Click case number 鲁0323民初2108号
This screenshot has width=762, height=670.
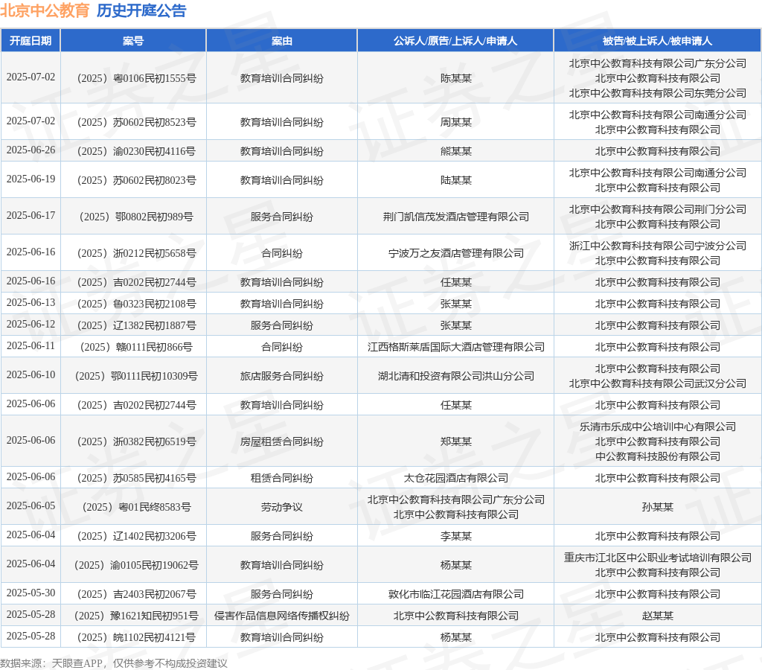click(x=137, y=304)
